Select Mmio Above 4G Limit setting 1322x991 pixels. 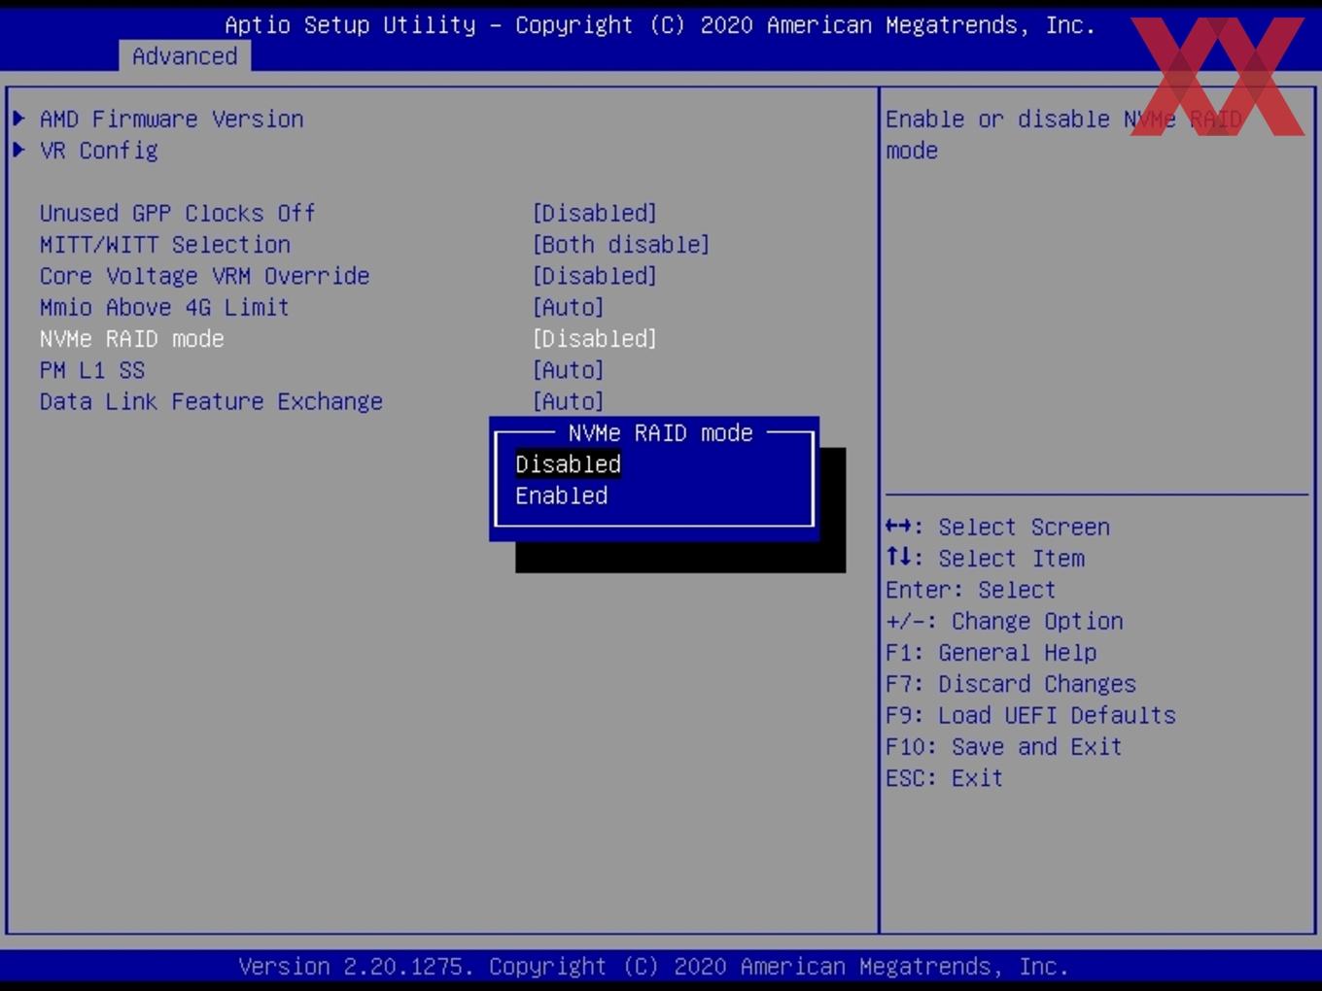point(164,307)
